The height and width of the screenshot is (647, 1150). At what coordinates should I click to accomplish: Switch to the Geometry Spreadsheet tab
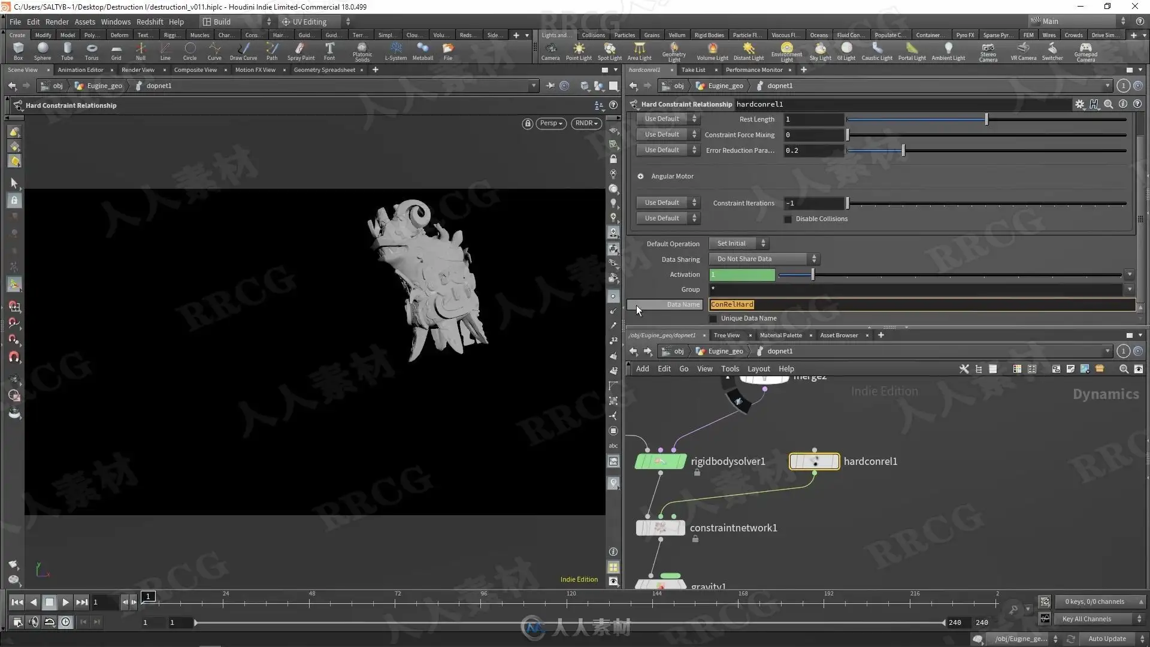click(x=324, y=70)
